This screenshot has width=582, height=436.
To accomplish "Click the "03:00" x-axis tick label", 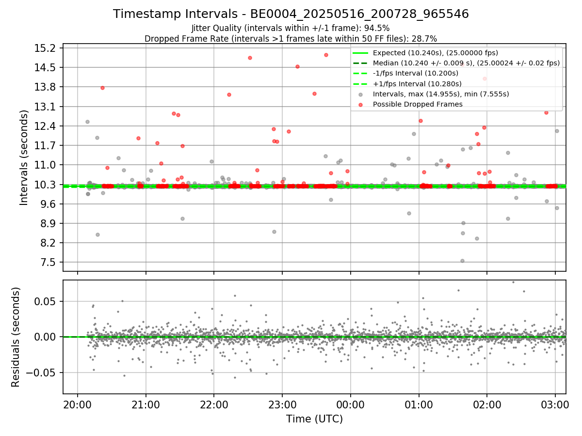I will pos(555,405).
